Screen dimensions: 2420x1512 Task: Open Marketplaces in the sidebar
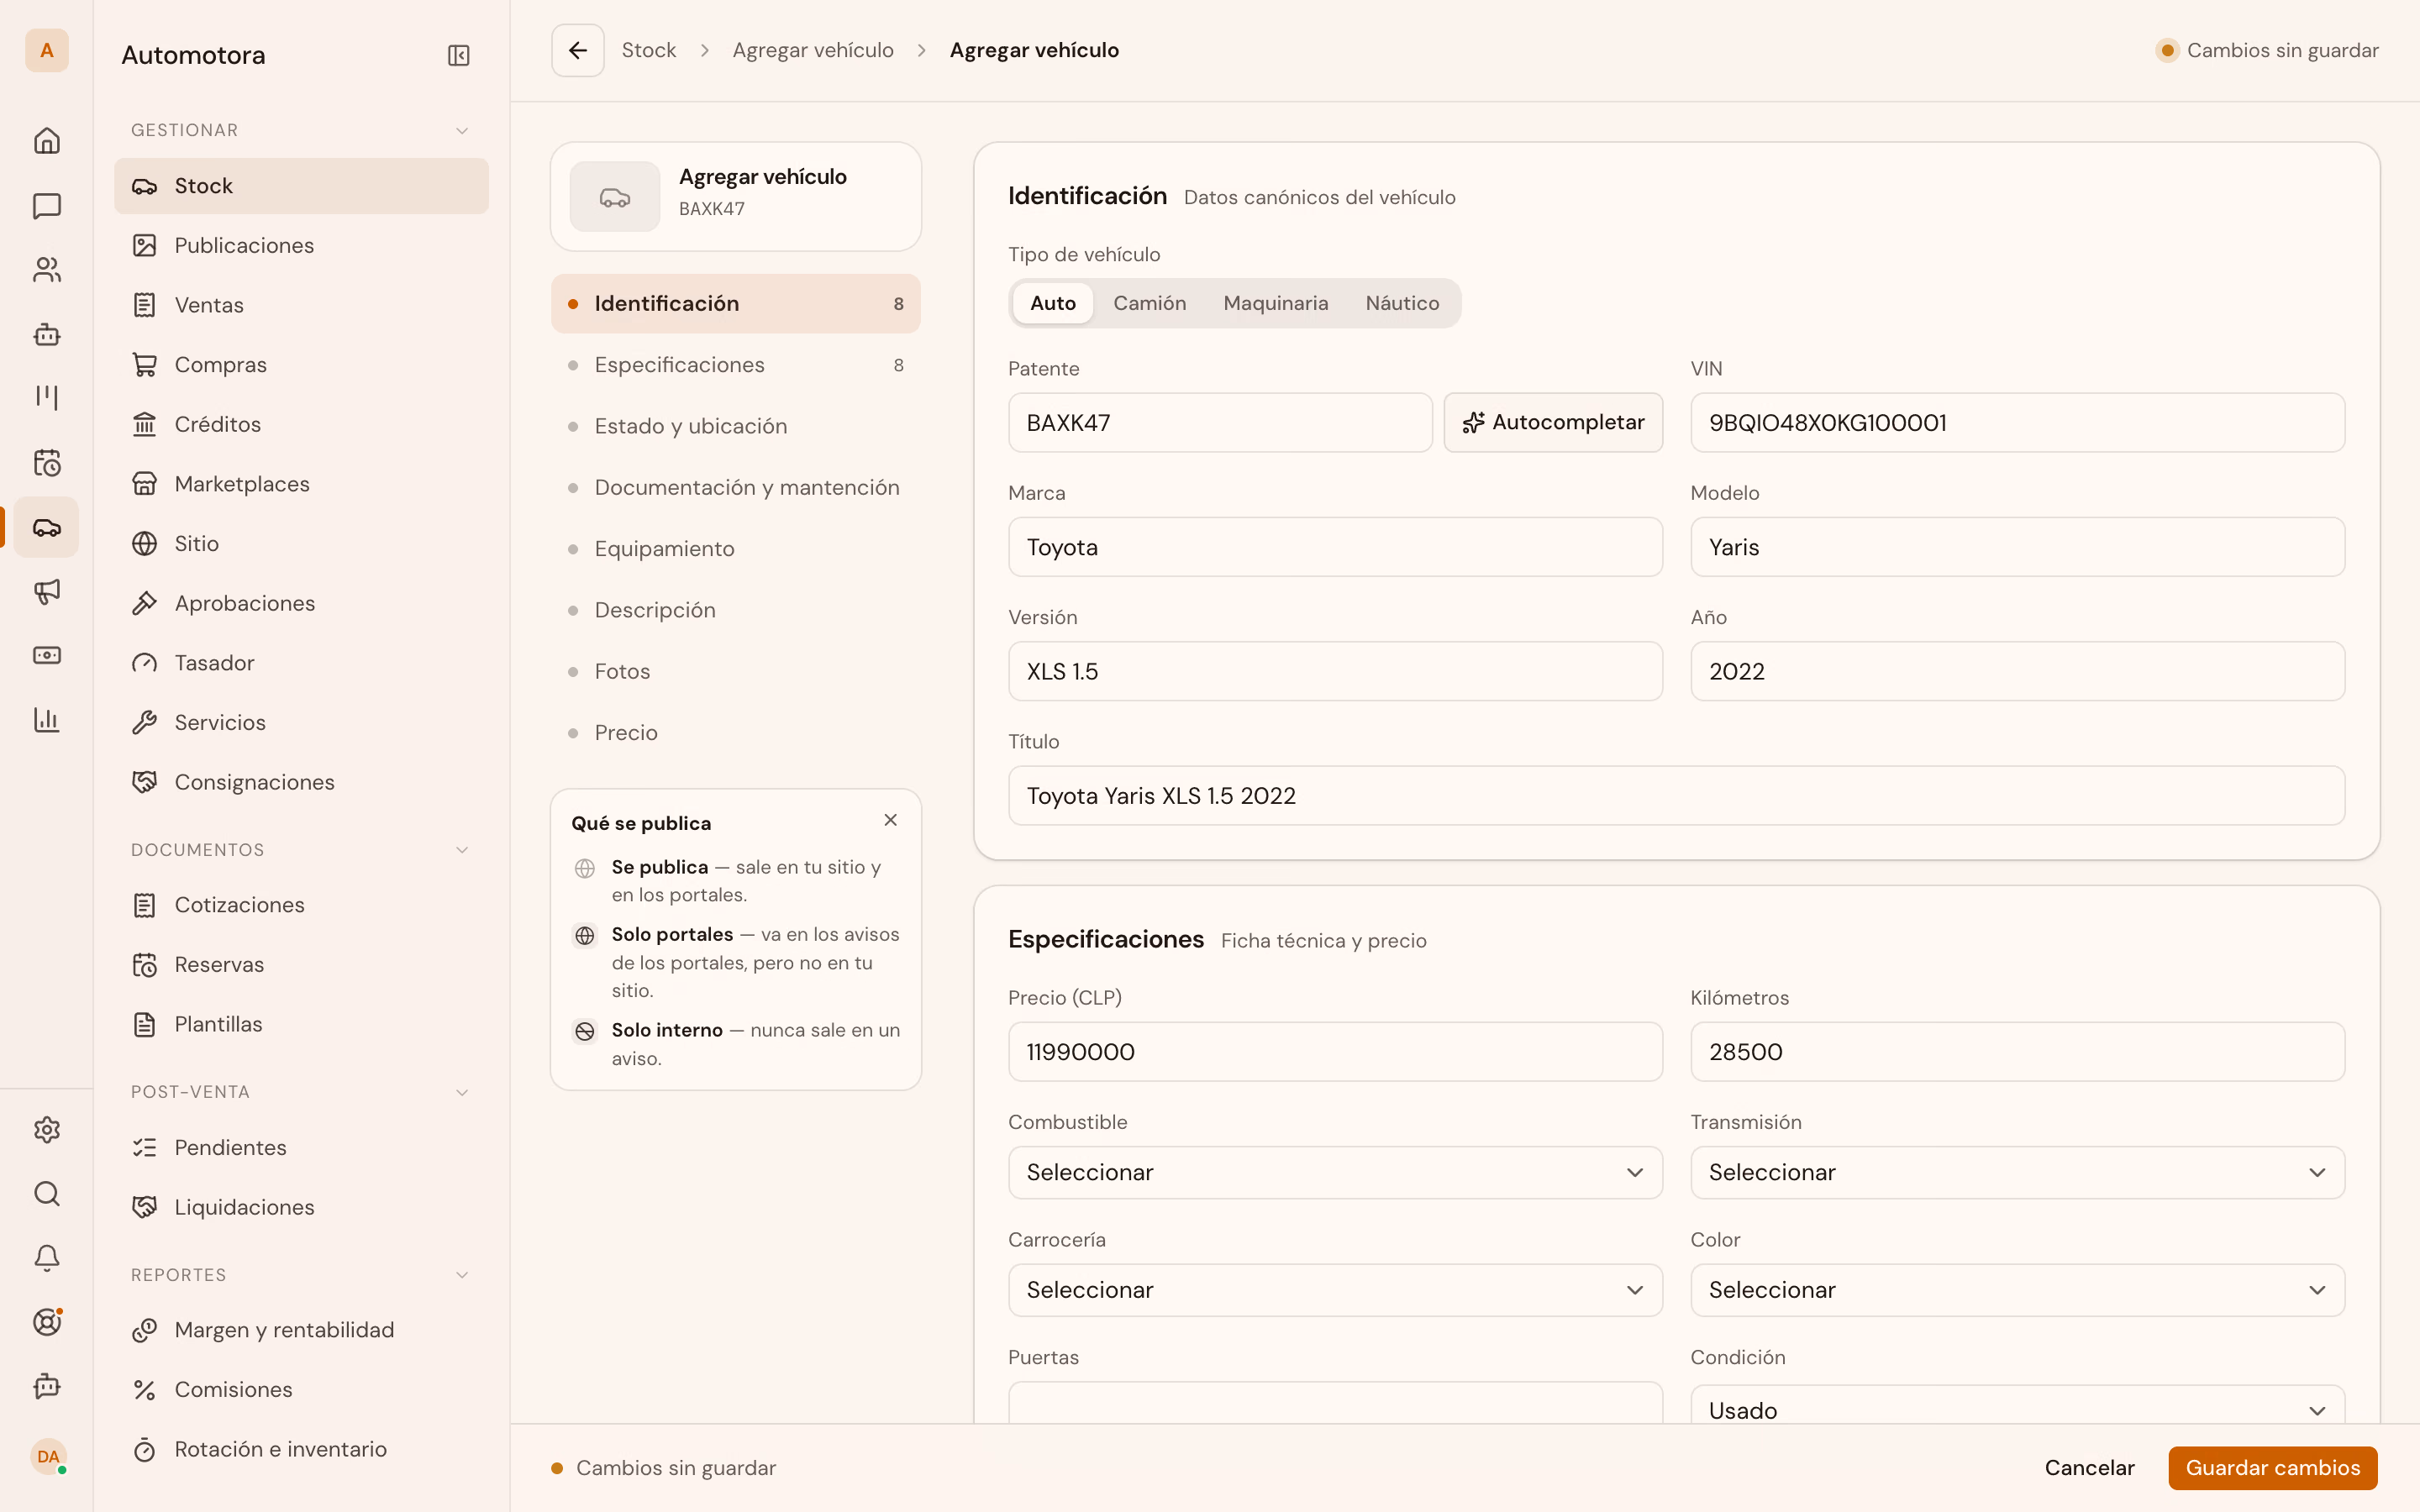301,484
